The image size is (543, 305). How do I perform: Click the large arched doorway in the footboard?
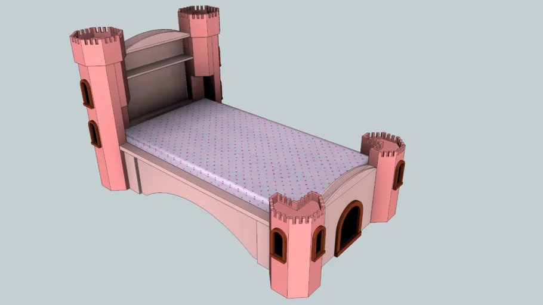pos(348,228)
